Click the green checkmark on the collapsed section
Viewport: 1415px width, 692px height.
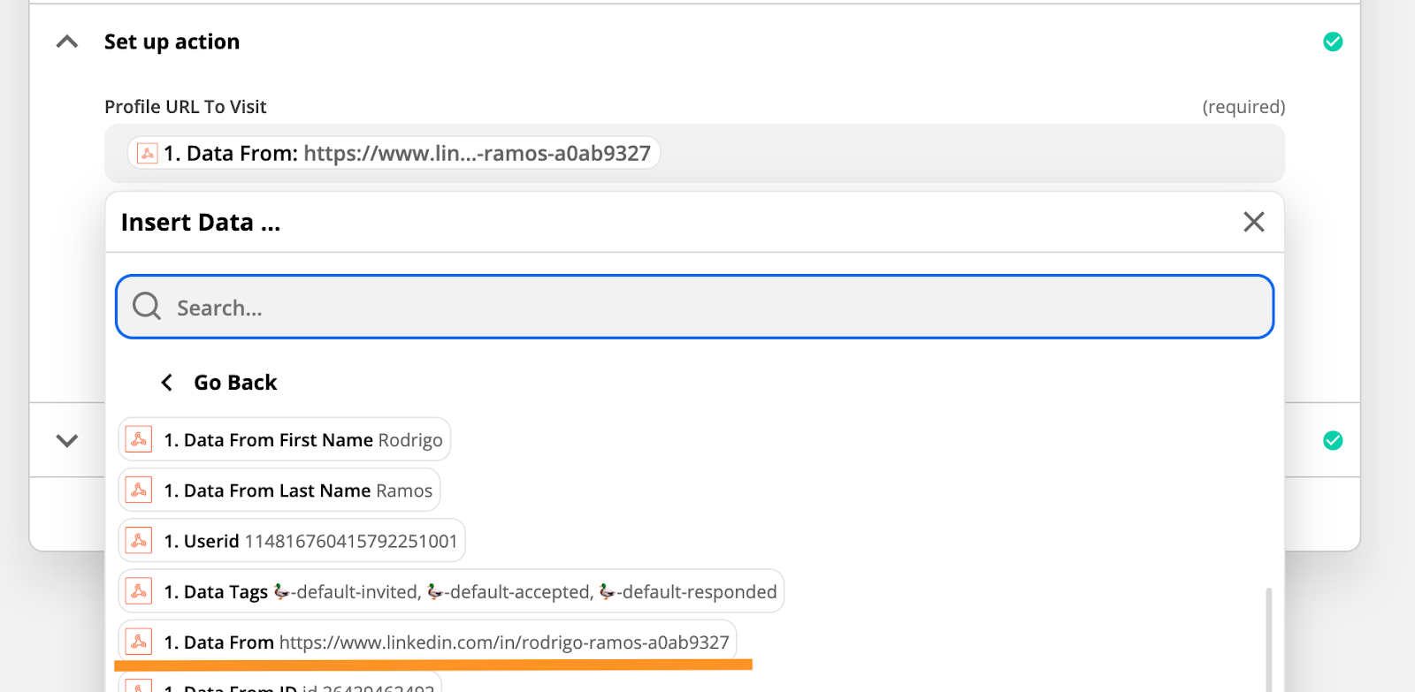point(1333,440)
